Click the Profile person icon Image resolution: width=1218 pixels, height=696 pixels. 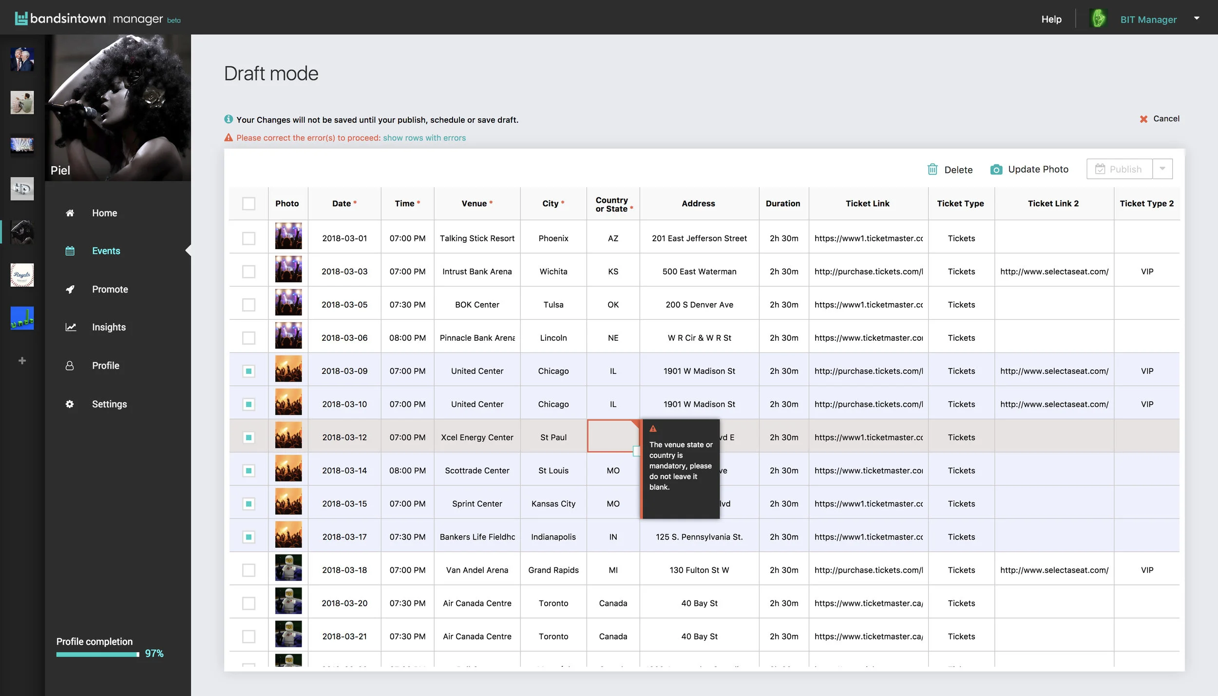point(70,366)
